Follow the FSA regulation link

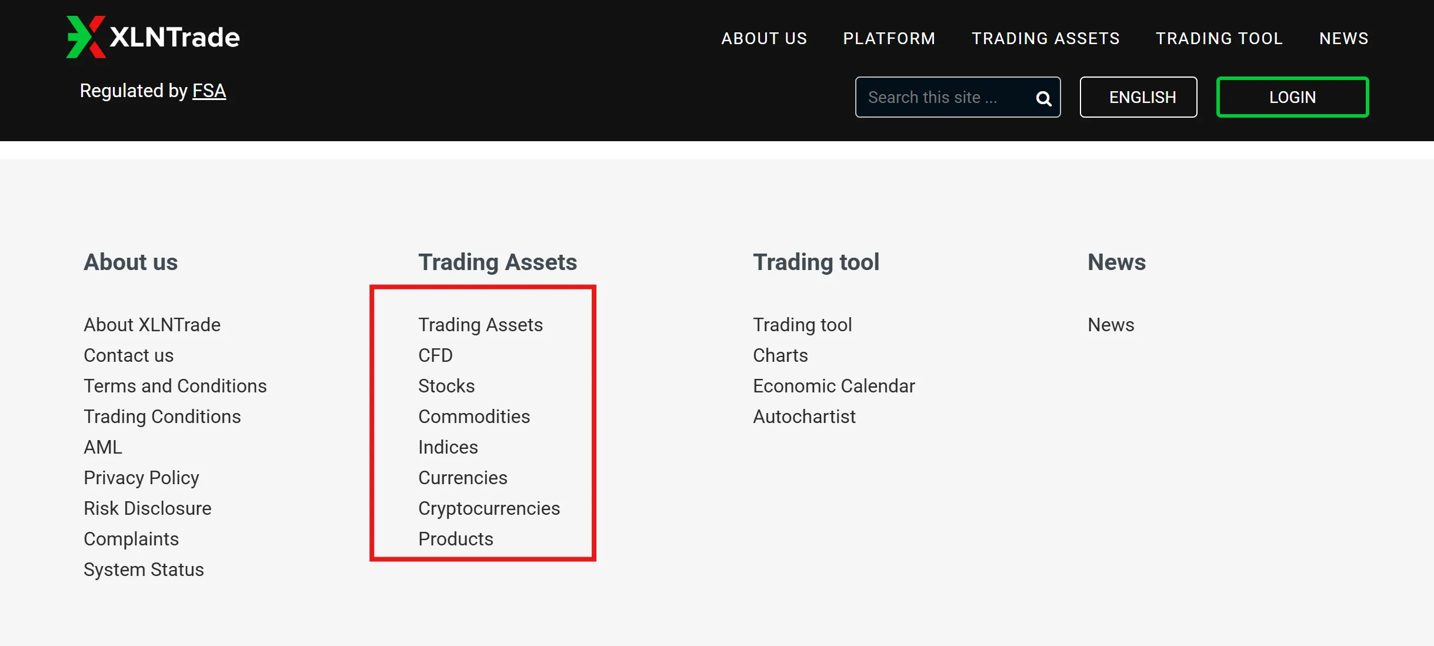[x=209, y=91]
